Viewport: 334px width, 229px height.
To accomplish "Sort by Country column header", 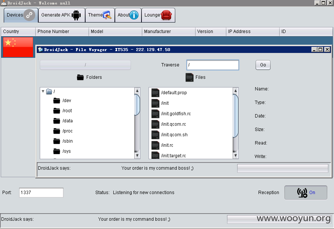I will pos(18,32).
